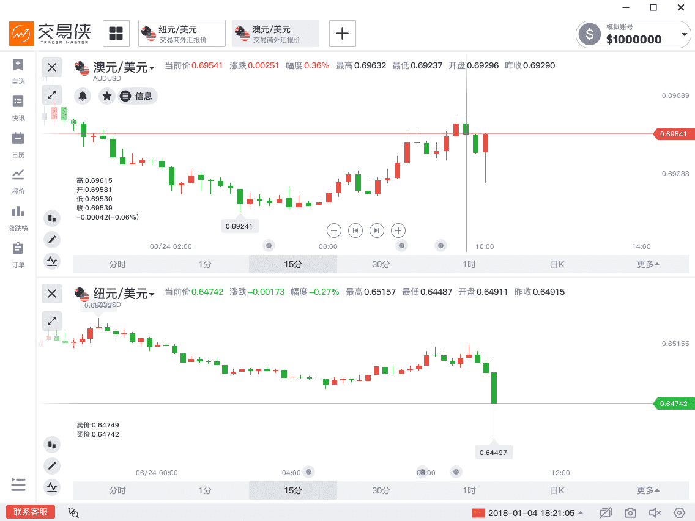
Task: Select drawing pencil tool on AUDUSD chart
Action: [x=52, y=240]
